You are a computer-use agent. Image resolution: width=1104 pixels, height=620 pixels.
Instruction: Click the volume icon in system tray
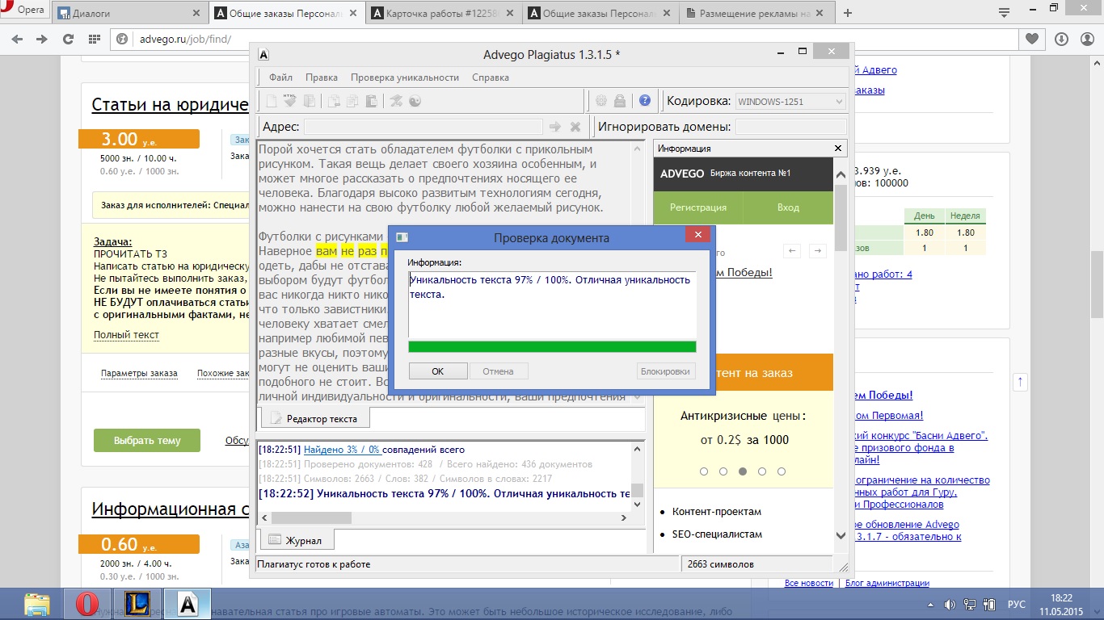point(950,605)
